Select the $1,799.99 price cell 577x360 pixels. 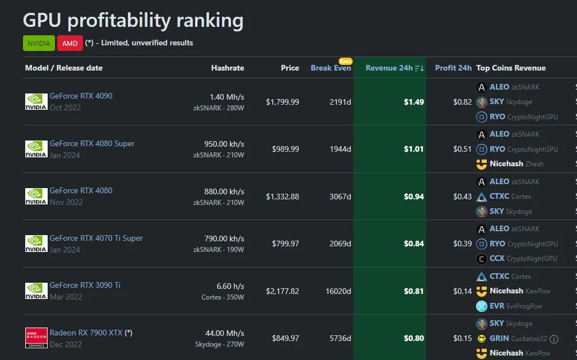point(282,102)
